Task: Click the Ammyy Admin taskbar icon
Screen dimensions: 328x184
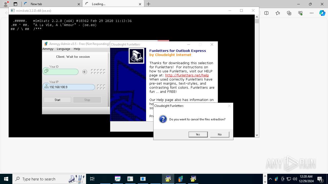Action: click(x=181, y=179)
